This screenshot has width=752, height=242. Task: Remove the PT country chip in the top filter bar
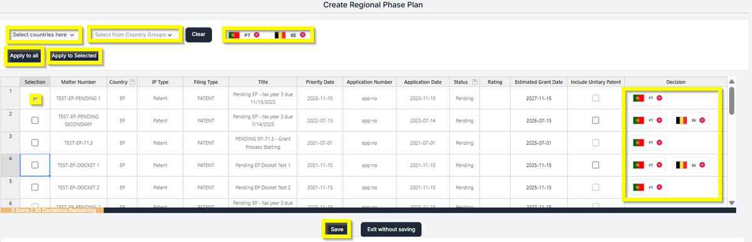[256, 35]
